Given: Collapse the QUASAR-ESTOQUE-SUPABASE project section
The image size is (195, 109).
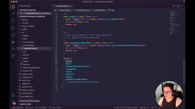Looking at the screenshot, I should pyautogui.click(x=32, y=16).
